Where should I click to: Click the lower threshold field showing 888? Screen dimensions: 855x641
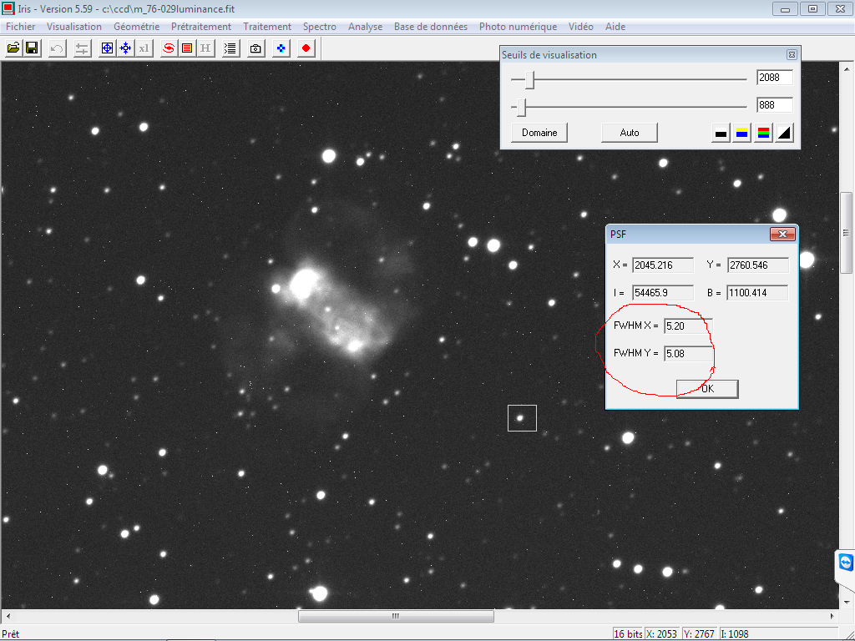[774, 104]
